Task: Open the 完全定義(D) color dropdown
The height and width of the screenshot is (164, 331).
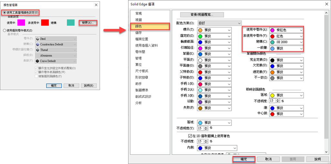Action: [286, 60]
